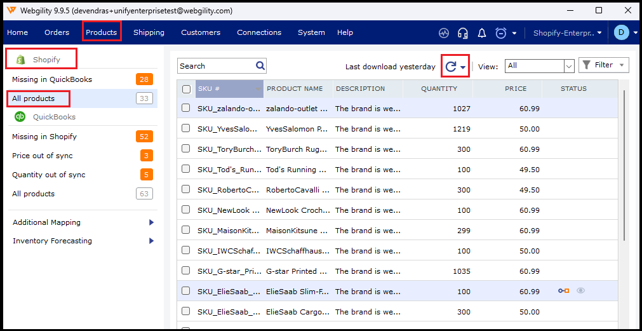The height and width of the screenshot is (331, 642).
Task: Click the refresh download products icon
Action: (x=451, y=66)
